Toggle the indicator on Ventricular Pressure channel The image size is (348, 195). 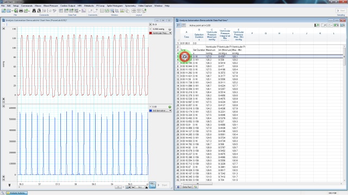coord(170,29)
